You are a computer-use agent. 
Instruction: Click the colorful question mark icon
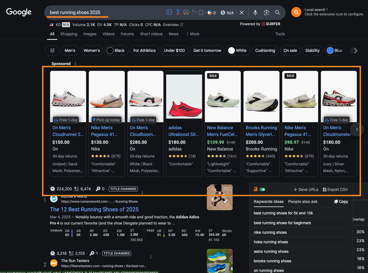(178, 12)
